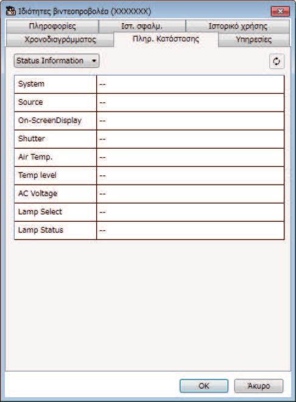
Task: Select the Πληρ. Κατάστασης tab
Action: pos(166,39)
